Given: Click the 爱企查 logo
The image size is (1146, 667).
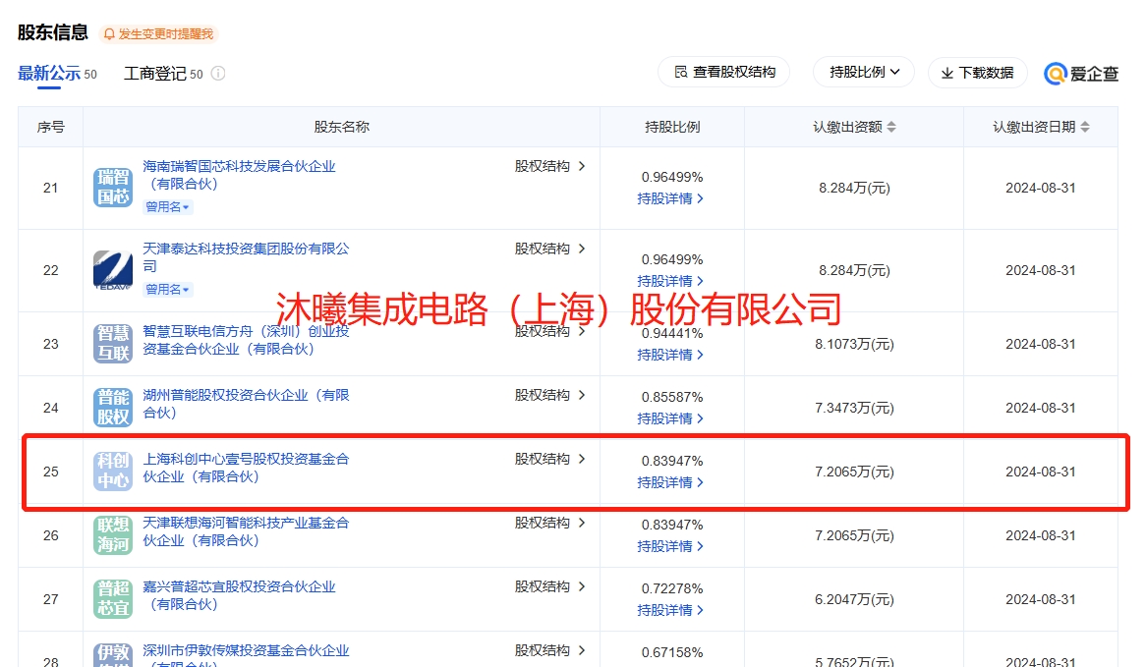Looking at the screenshot, I should coord(1082,73).
